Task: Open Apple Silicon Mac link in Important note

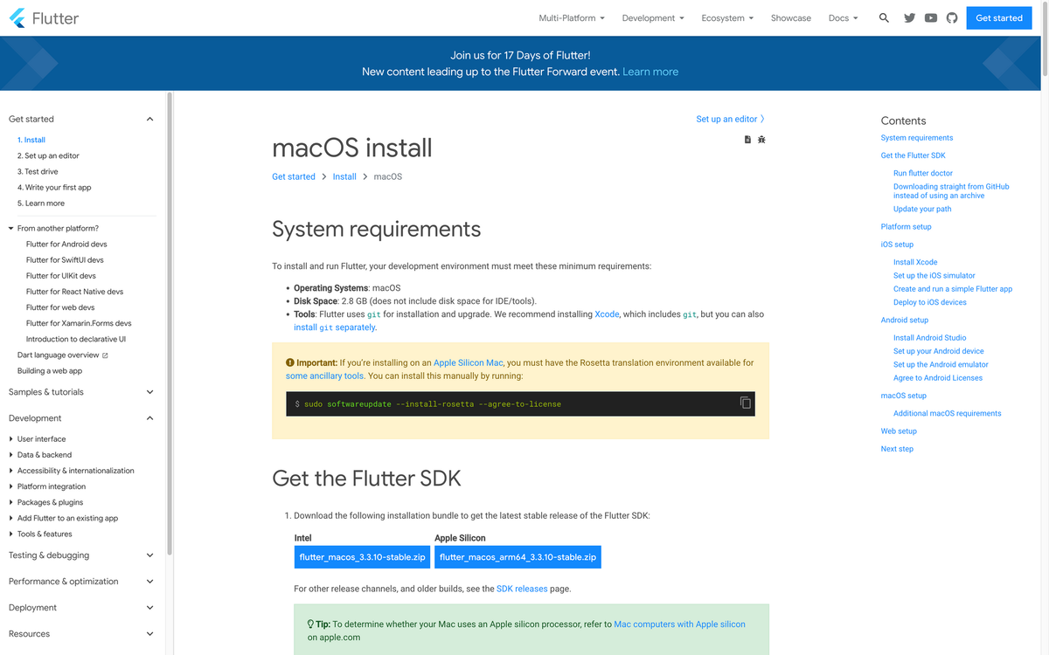Action: click(x=469, y=362)
